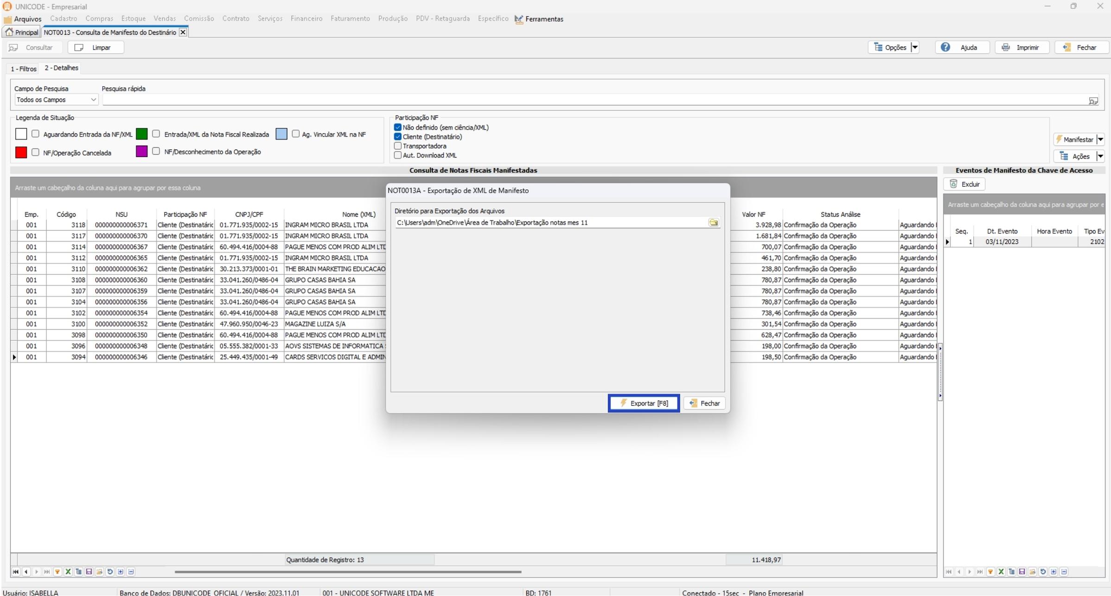This screenshot has width=1111, height=596.
Task: Click quick search icon at end of Pesquisa rápida
Action: 1093,100
